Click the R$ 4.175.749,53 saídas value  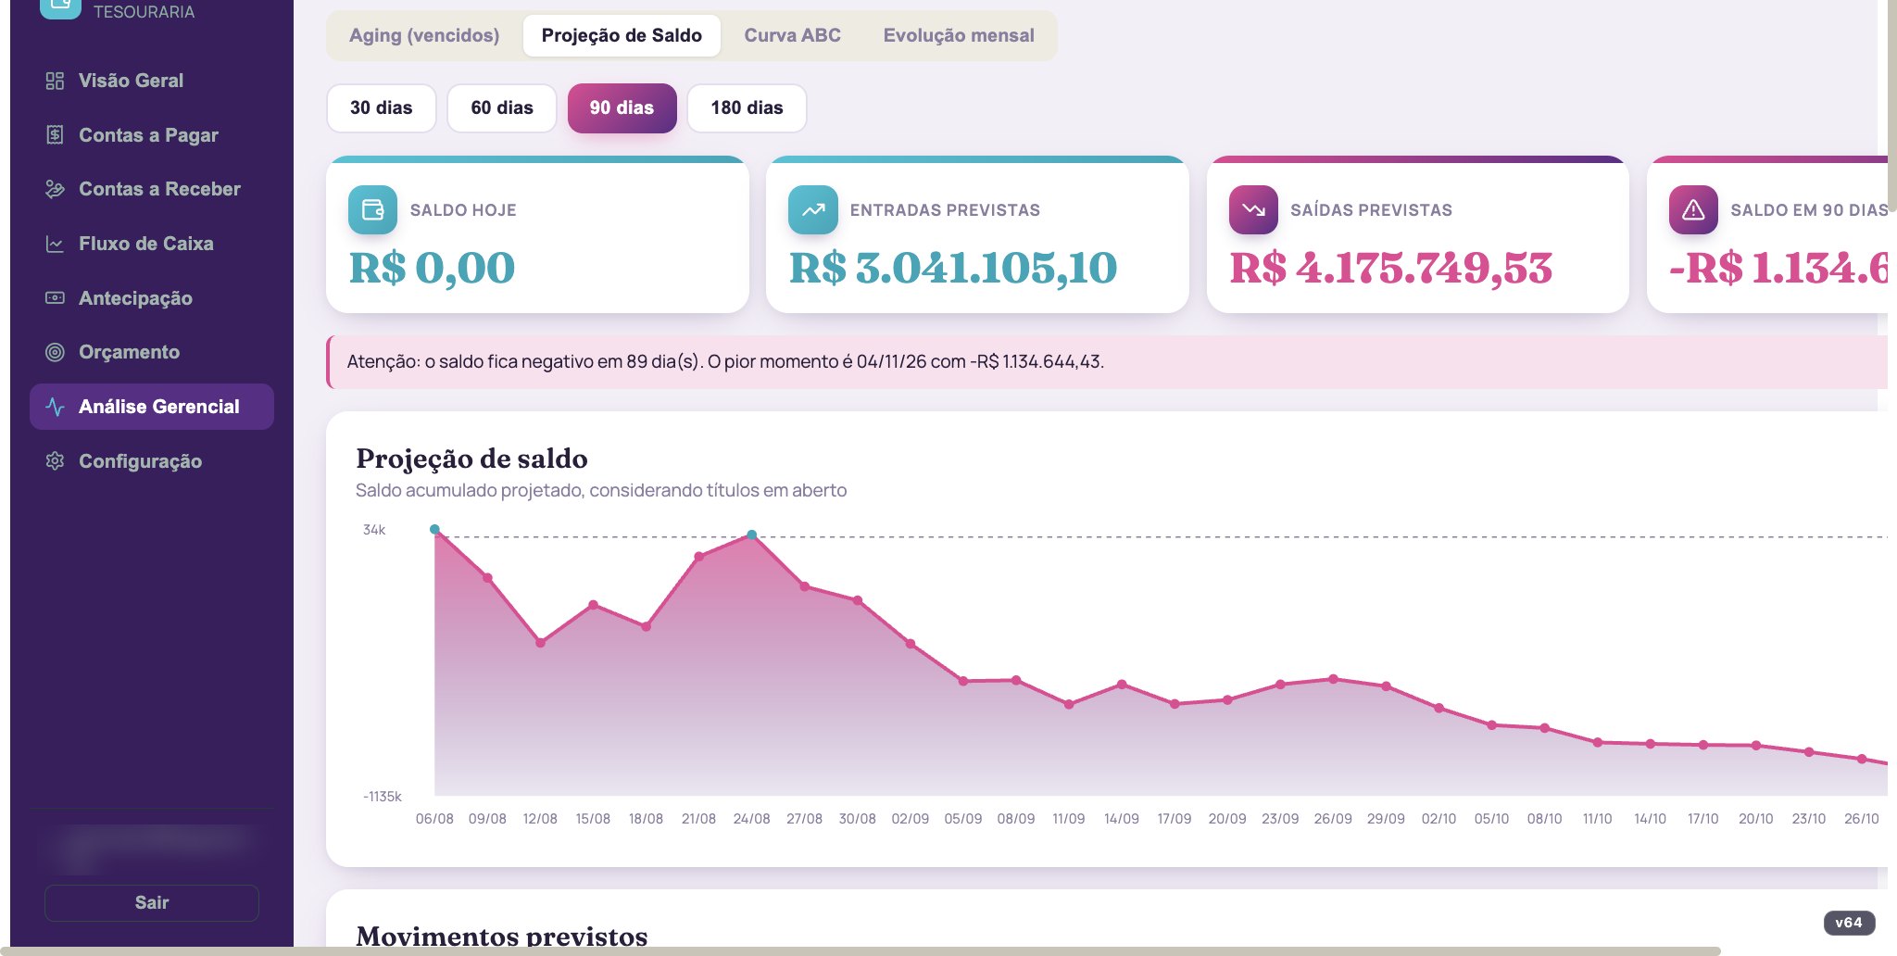click(1390, 268)
